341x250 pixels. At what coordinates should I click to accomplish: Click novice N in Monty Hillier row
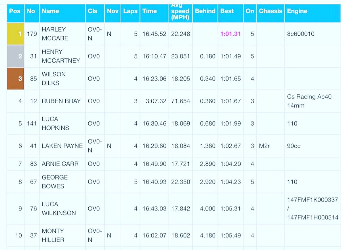[x=109, y=235]
